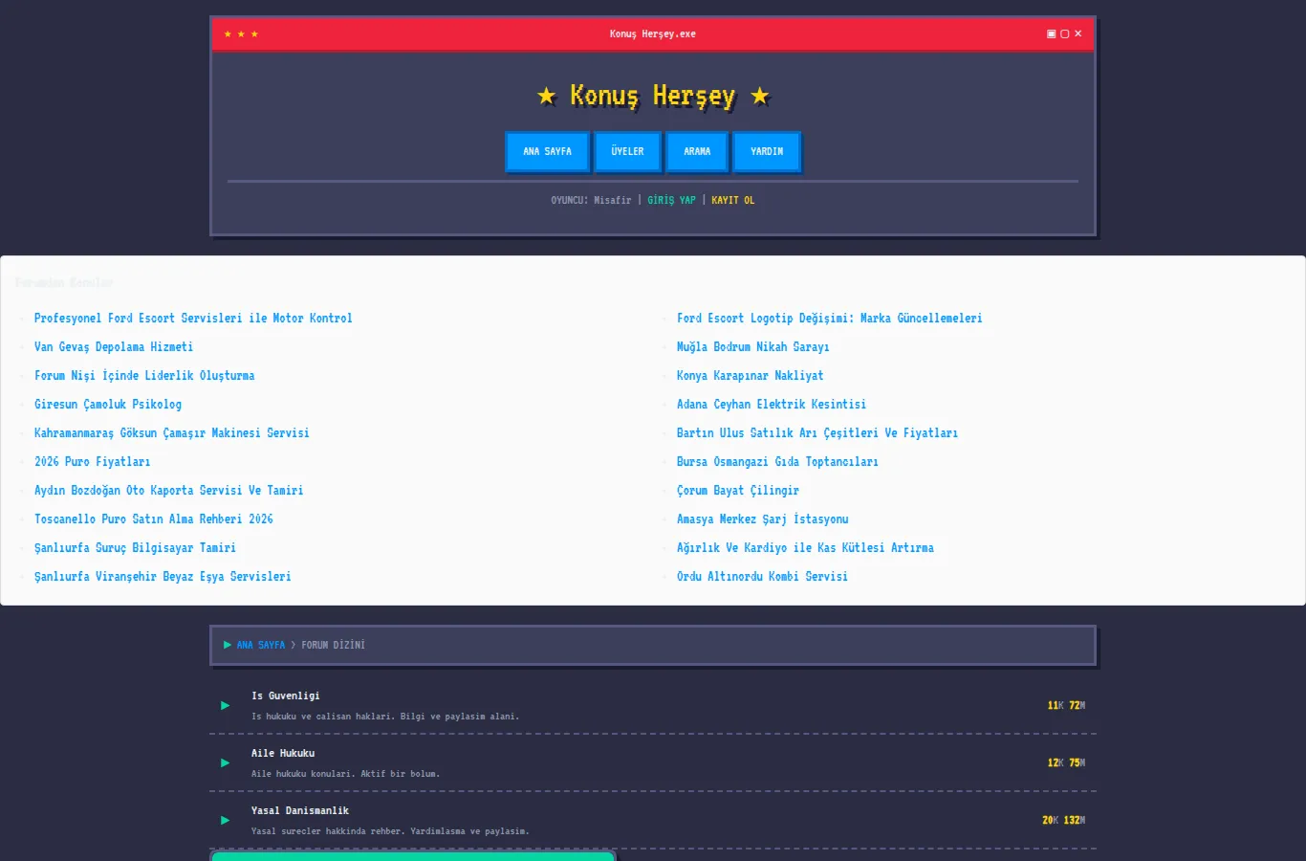
Task: Click the star right of Konuş Herşey
Action: click(760, 96)
